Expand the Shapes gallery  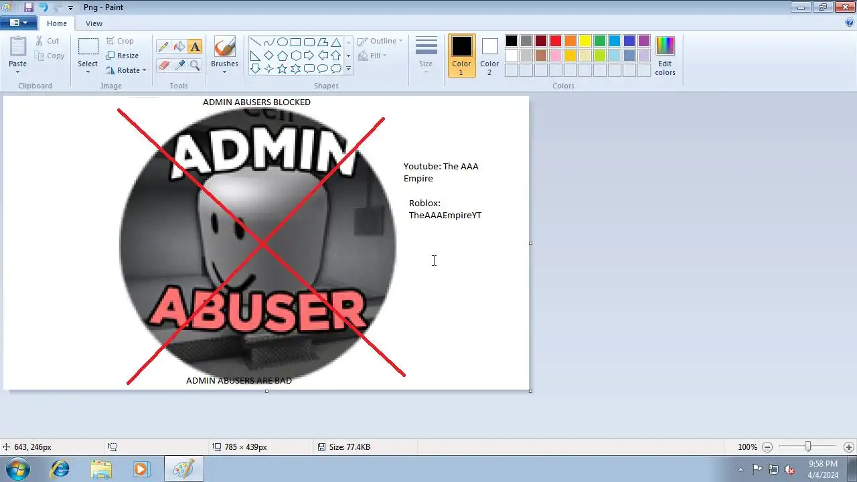click(x=348, y=69)
